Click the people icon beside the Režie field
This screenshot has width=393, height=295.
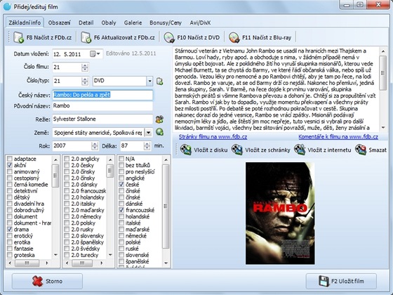(159, 119)
